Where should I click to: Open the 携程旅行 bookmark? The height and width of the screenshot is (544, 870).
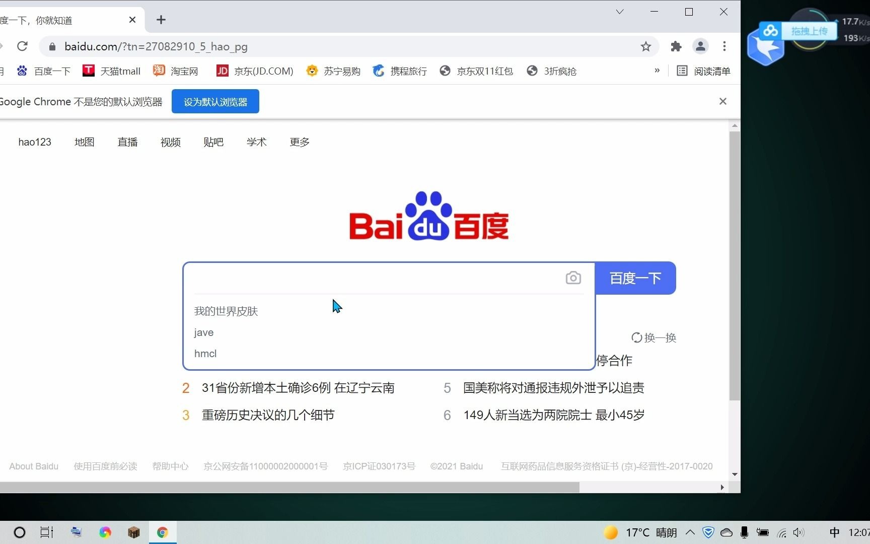[x=398, y=71]
